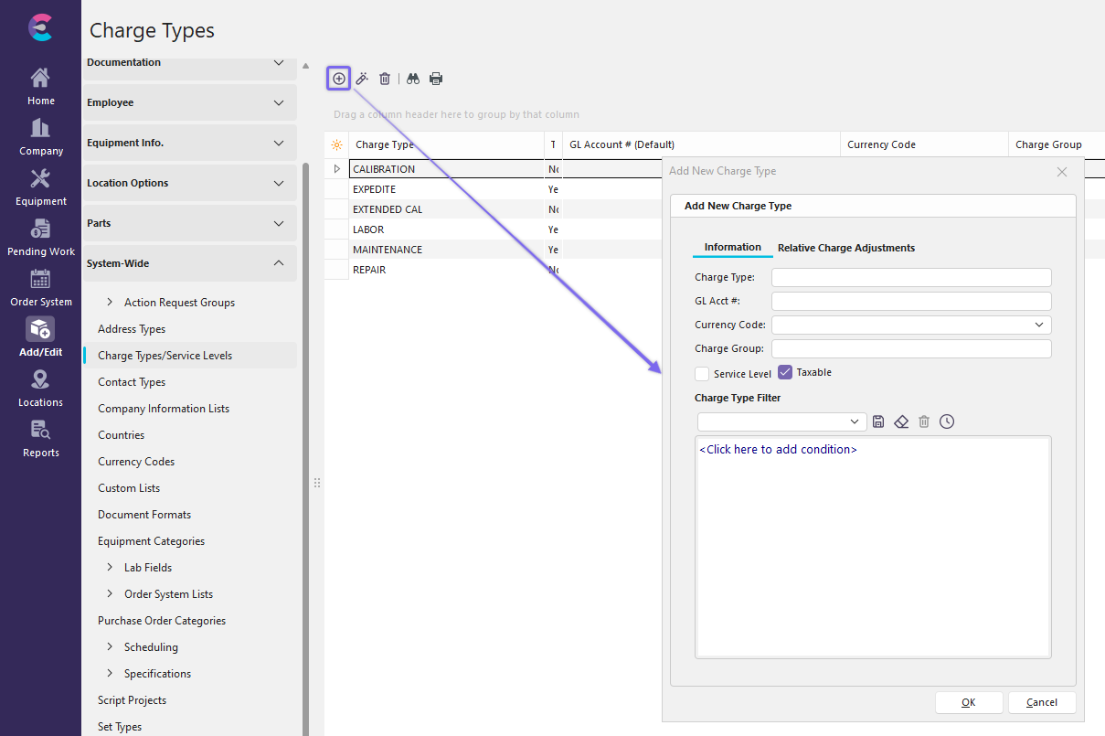
Task: Collapse the System-Wide section
Action: (279, 263)
